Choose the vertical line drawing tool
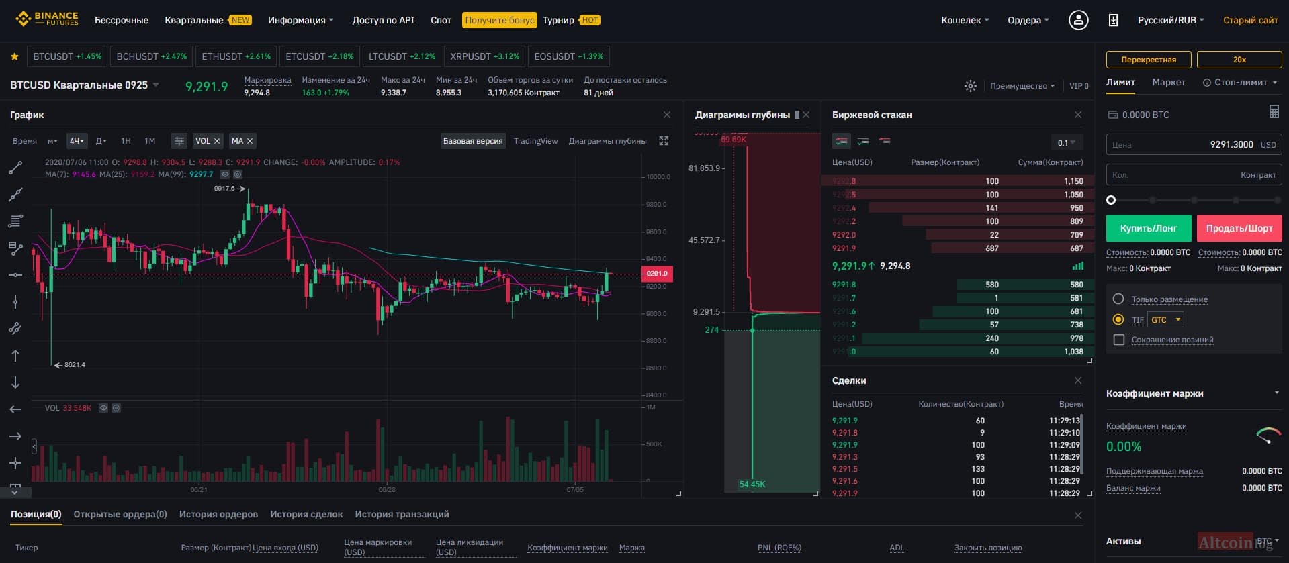Image resolution: width=1289 pixels, height=563 pixels. click(x=15, y=302)
